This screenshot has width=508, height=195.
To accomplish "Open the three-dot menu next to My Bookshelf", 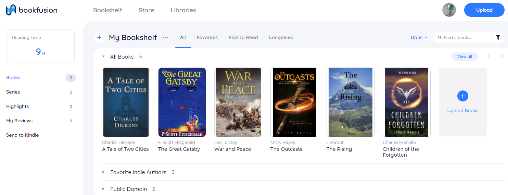I will coord(165,37).
